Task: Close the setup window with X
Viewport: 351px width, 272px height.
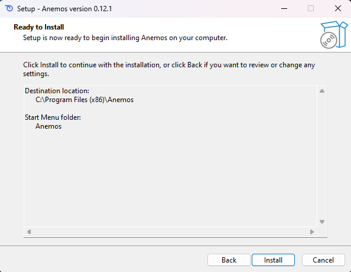Action: click(x=338, y=8)
